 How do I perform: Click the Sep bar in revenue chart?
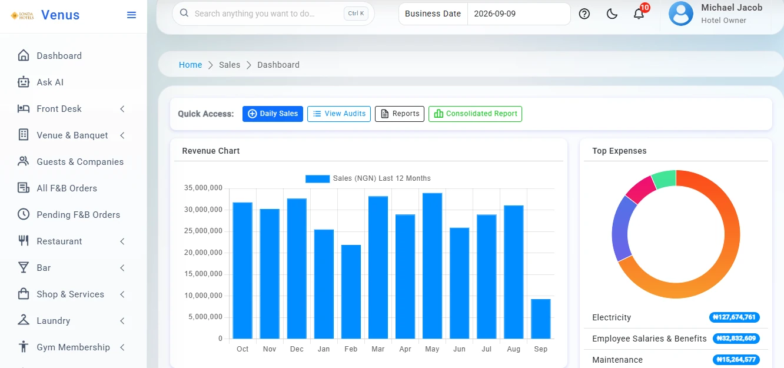tap(540, 319)
